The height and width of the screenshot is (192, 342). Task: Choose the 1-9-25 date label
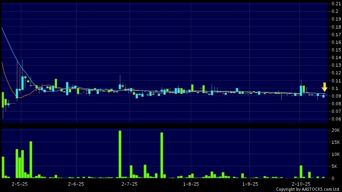pyautogui.click(x=250, y=184)
